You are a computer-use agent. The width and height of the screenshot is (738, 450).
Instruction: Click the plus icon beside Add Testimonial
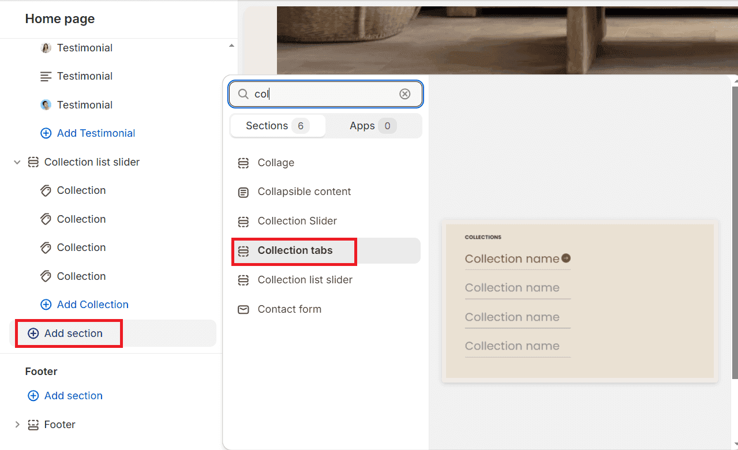[46, 133]
